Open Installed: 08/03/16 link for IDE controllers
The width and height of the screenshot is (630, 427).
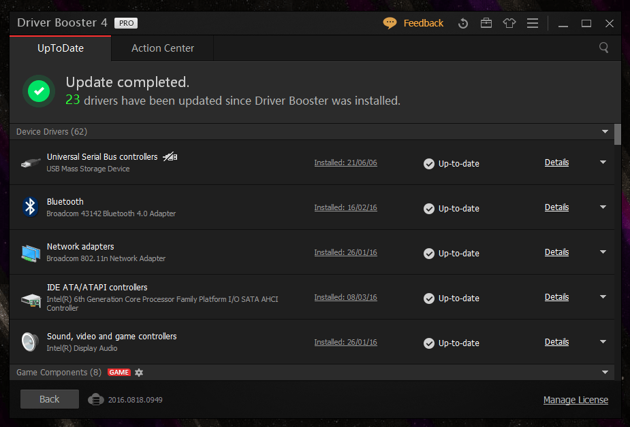pos(345,298)
